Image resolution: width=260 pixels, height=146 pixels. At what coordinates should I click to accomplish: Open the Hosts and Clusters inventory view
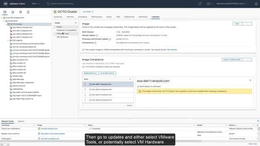[5, 12]
